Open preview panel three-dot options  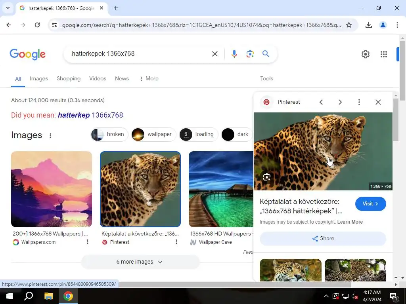click(x=359, y=102)
